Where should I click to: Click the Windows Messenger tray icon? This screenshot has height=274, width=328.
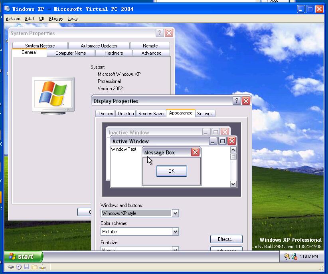pyautogui.click(x=294, y=256)
